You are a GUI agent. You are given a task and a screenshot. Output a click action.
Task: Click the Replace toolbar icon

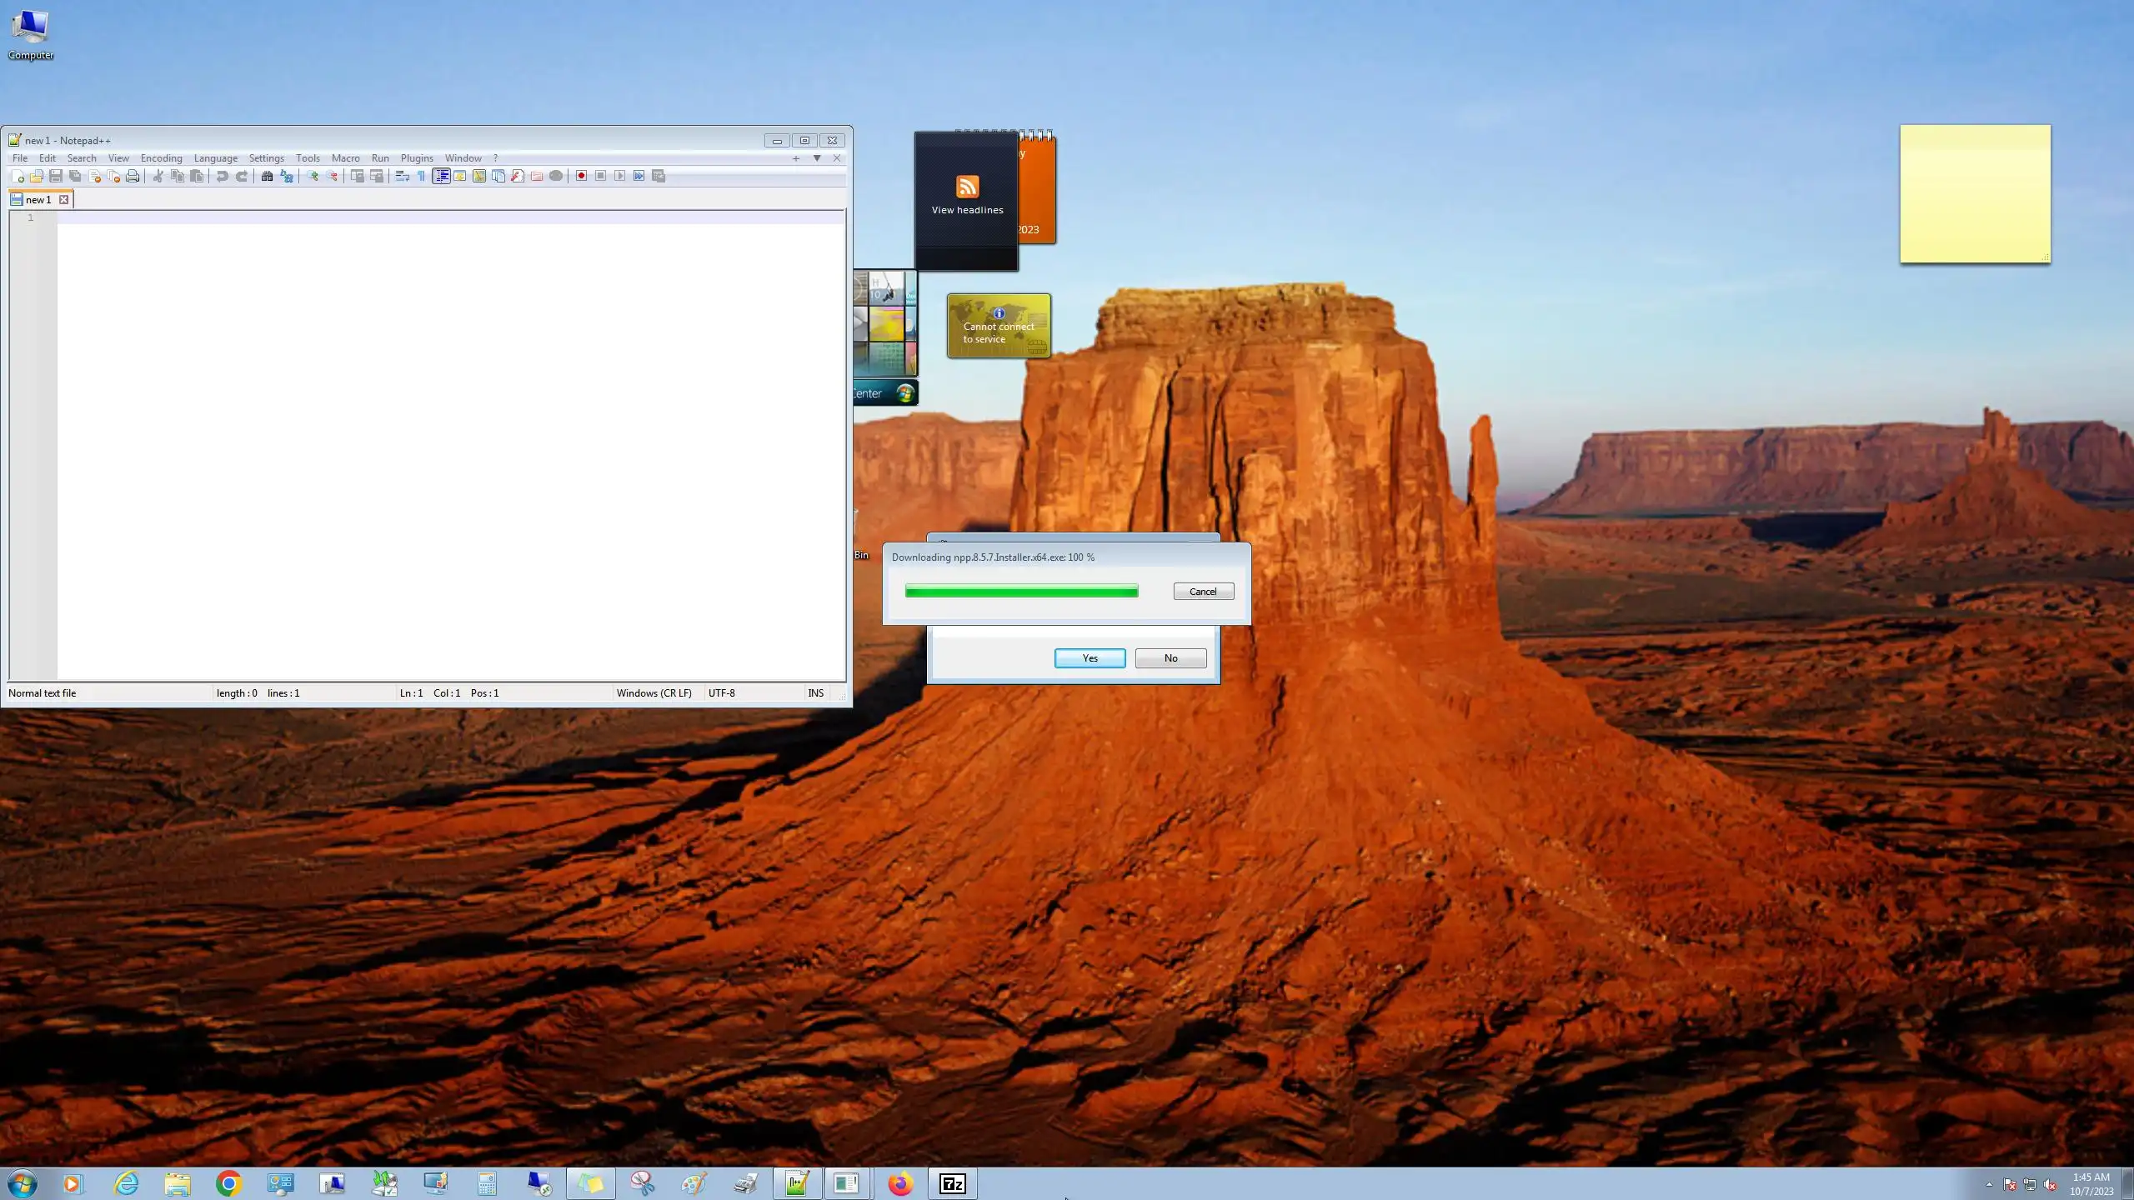pyautogui.click(x=287, y=176)
